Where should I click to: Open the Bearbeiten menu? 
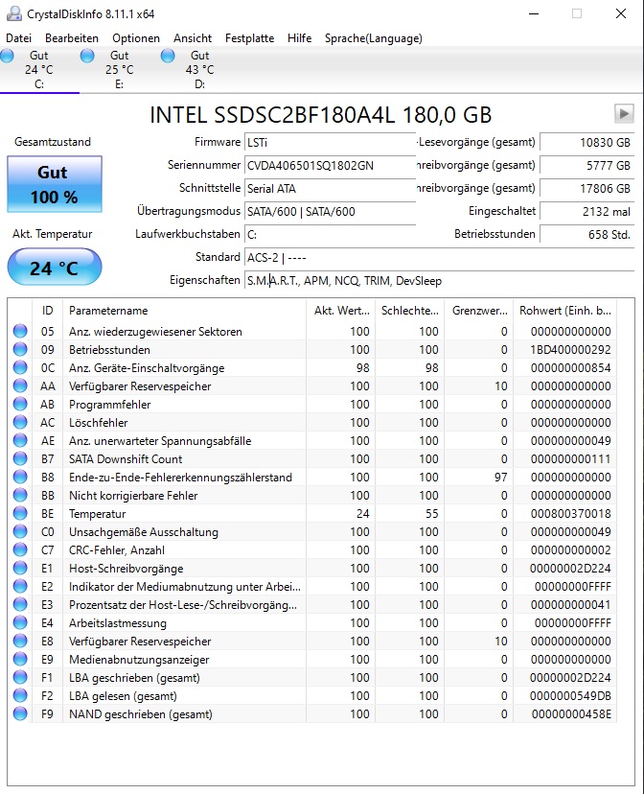click(71, 38)
